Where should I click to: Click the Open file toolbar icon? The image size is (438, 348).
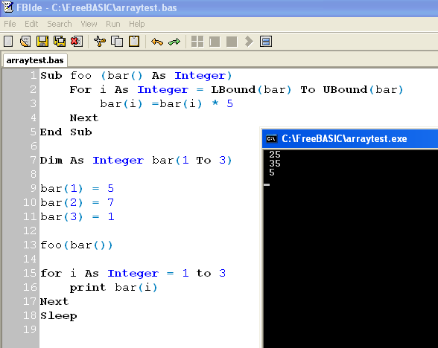coord(25,42)
